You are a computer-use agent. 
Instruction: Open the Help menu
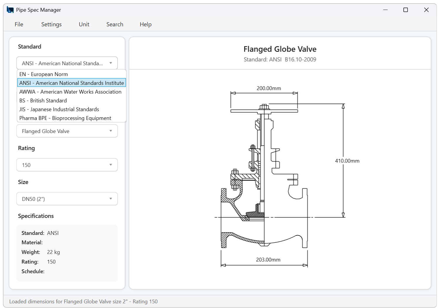(x=146, y=24)
